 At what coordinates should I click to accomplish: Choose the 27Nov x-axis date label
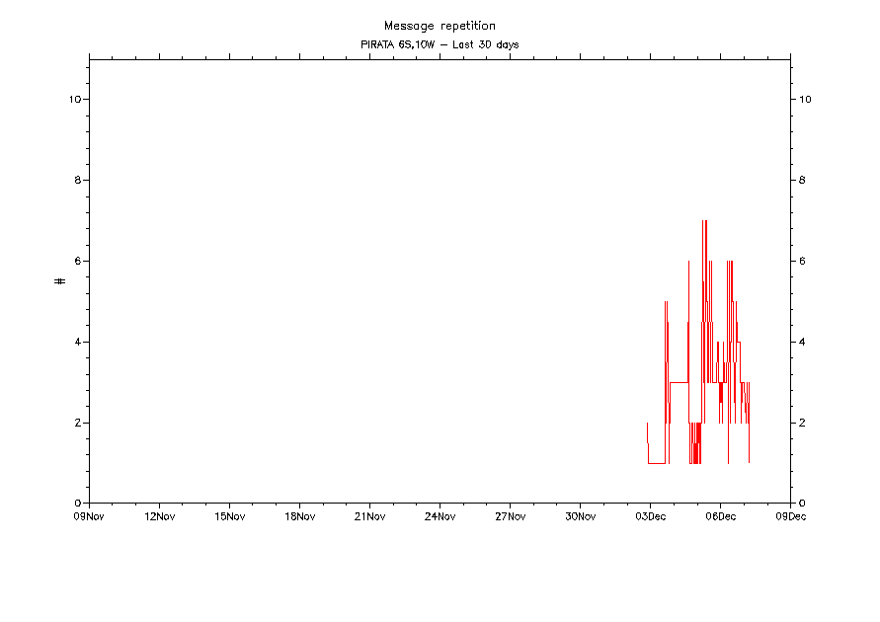pos(510,516)
